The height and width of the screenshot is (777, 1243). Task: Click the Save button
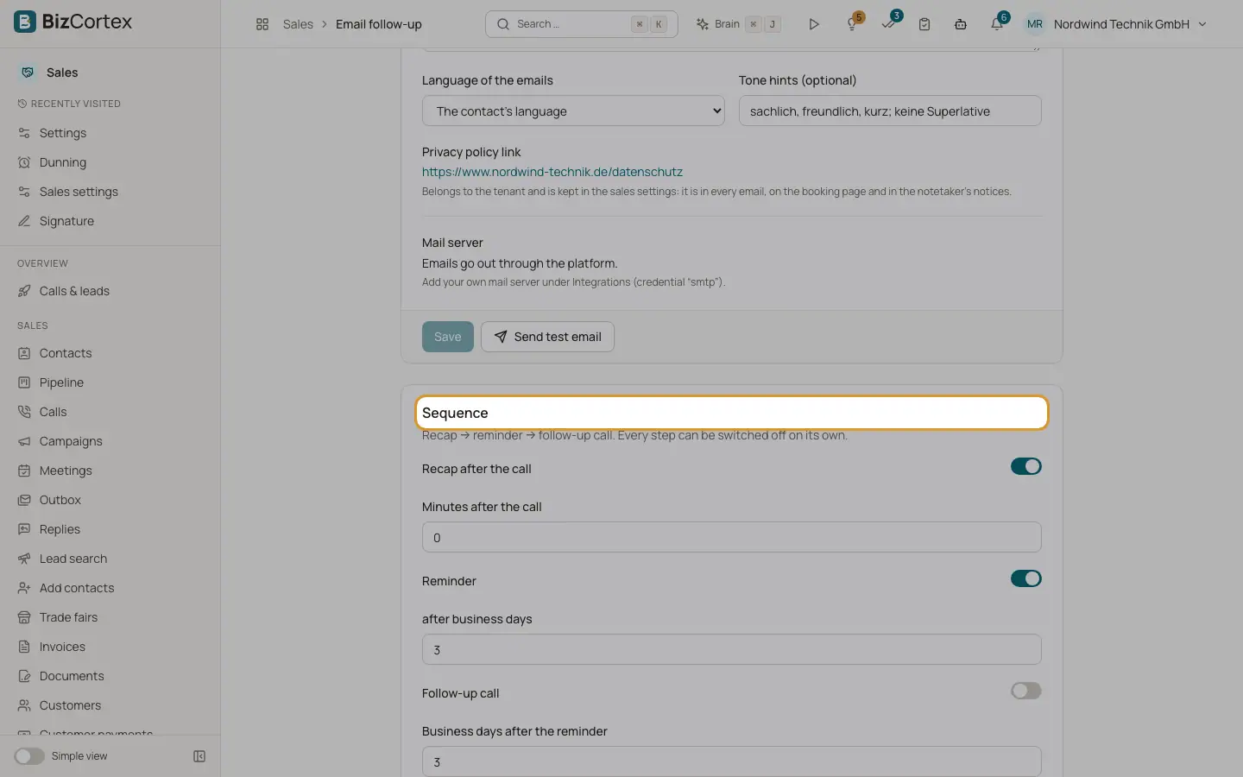[x=448, y=337]
